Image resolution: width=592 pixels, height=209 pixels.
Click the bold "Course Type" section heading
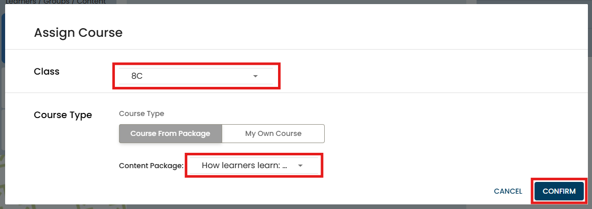pyautogui.click(x=63, y=115)
